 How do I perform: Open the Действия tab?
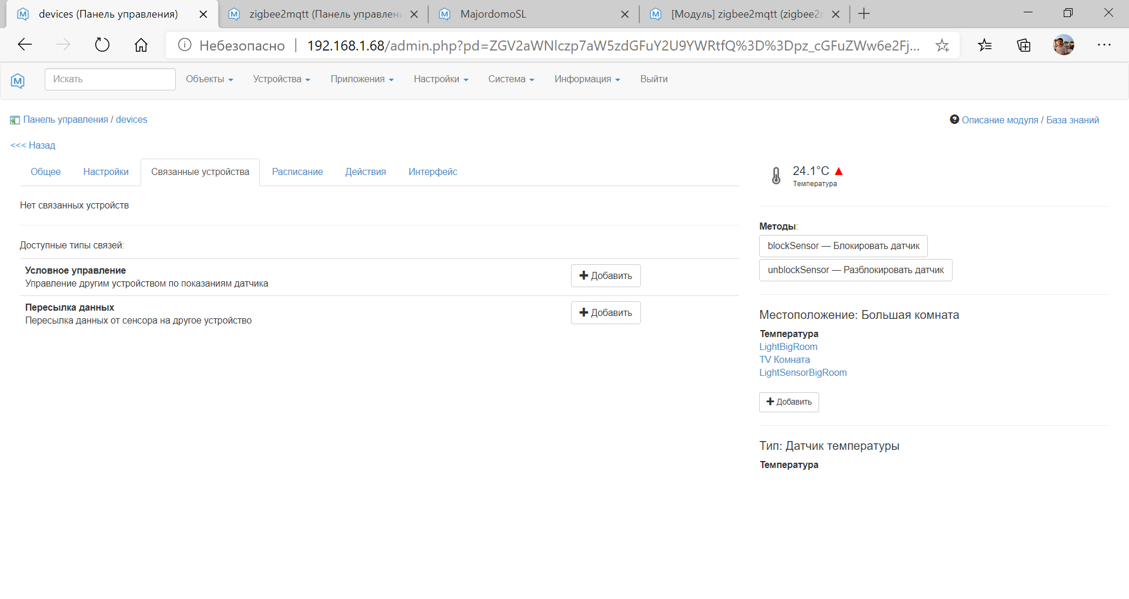click(366, 172)
